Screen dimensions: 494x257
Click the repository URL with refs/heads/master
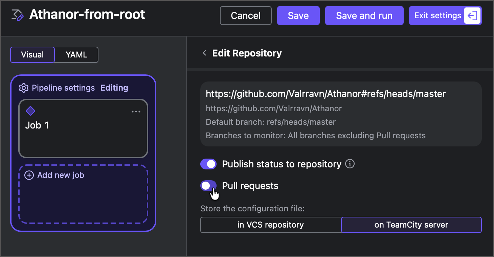coord(326,94)
